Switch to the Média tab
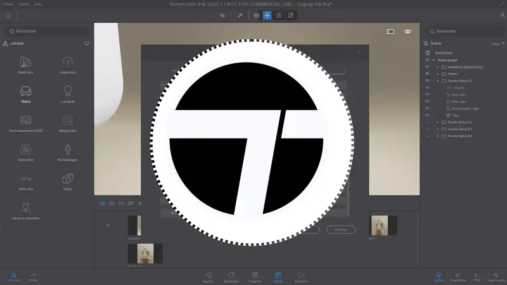 [x=278, y=277]
